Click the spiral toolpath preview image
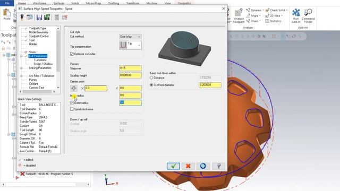340x191 pixels. coord(184,48)
